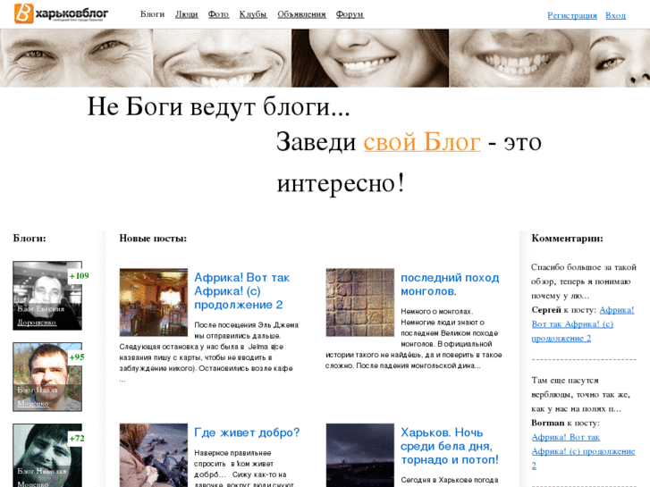Open Сергей's comment post link
This screenshot has width=650, height=487.
coord(582,324)
